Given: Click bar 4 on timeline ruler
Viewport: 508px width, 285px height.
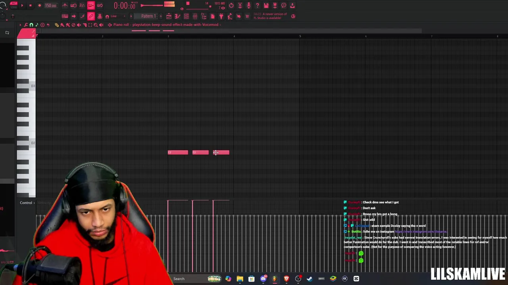Looking at the screenshot, I should pos(234,36).
